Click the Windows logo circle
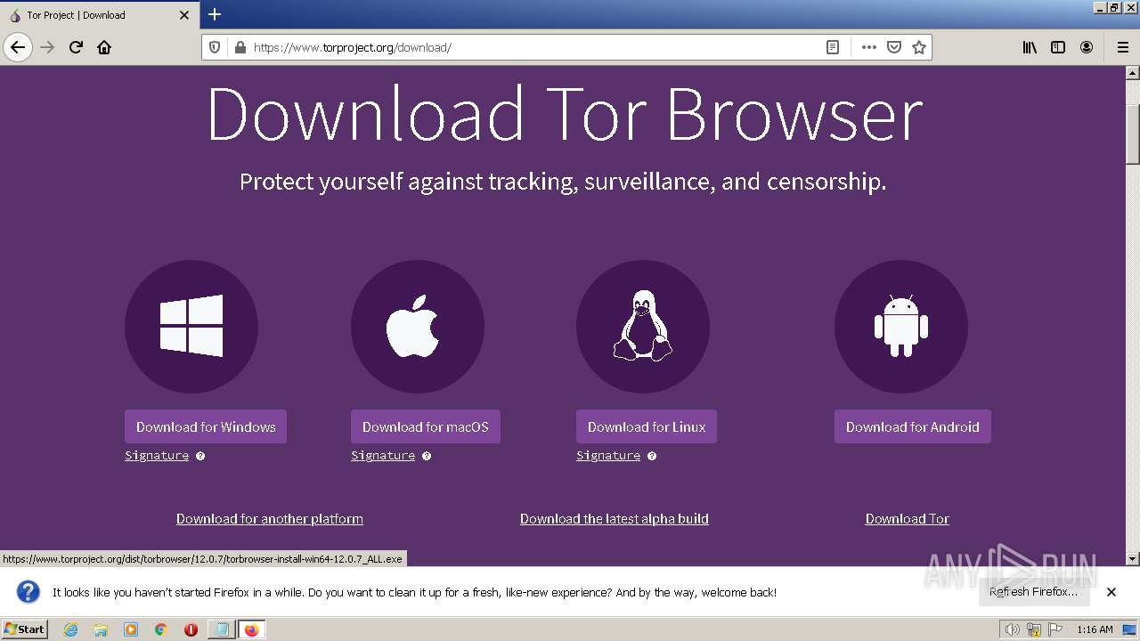The height and width of the screenshot is (641, 1140). [x=191, y=327]
